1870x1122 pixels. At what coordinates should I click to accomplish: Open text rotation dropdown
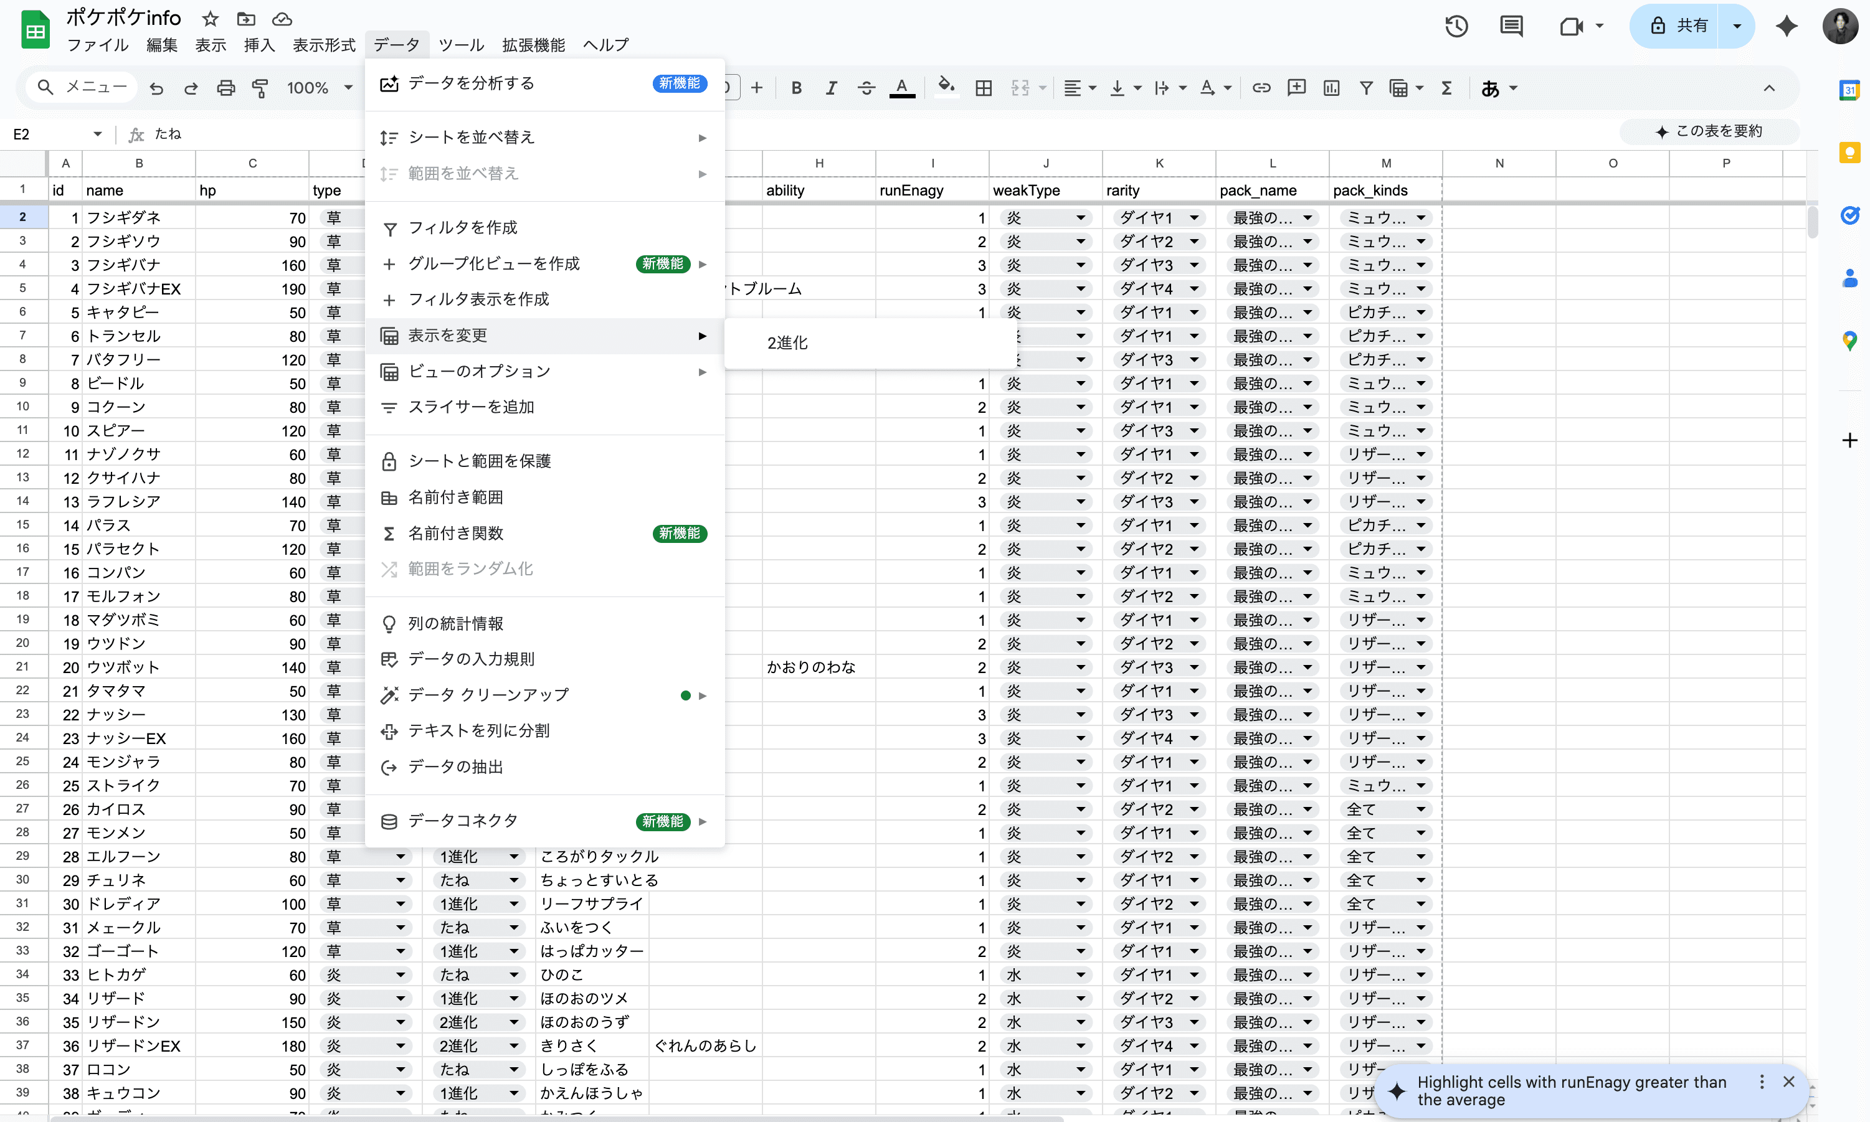[x=1216, y=88]
